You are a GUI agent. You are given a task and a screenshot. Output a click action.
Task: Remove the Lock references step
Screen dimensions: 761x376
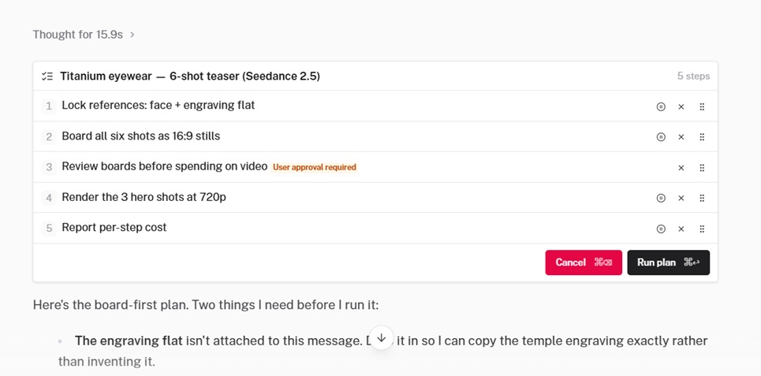681,106
